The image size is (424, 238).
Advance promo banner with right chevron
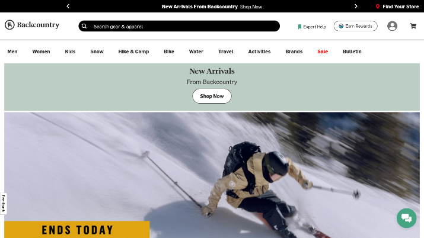coord(356,6)
